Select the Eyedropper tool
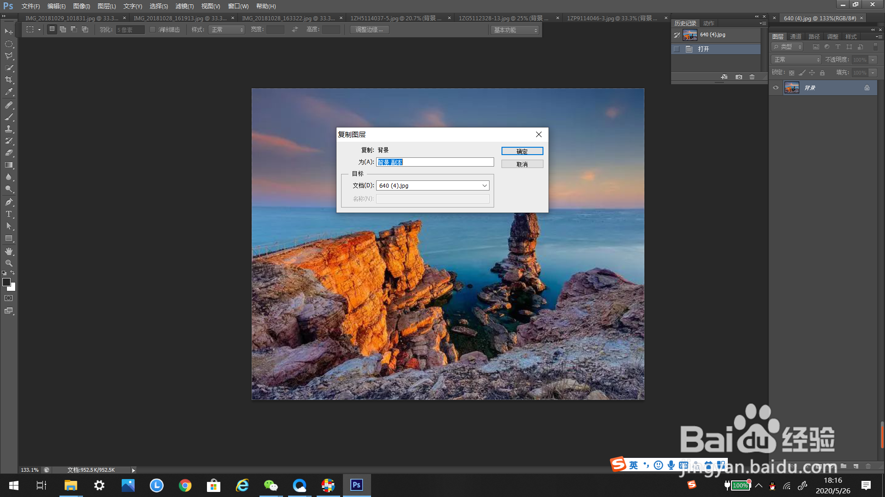This screenshot has width=885, height=497. point(9,92)
